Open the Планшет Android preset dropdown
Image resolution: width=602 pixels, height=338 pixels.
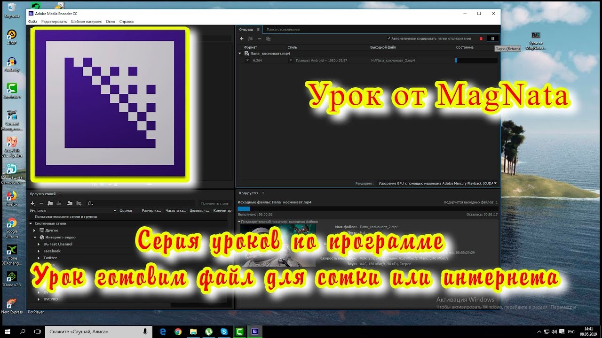point(291,61)
